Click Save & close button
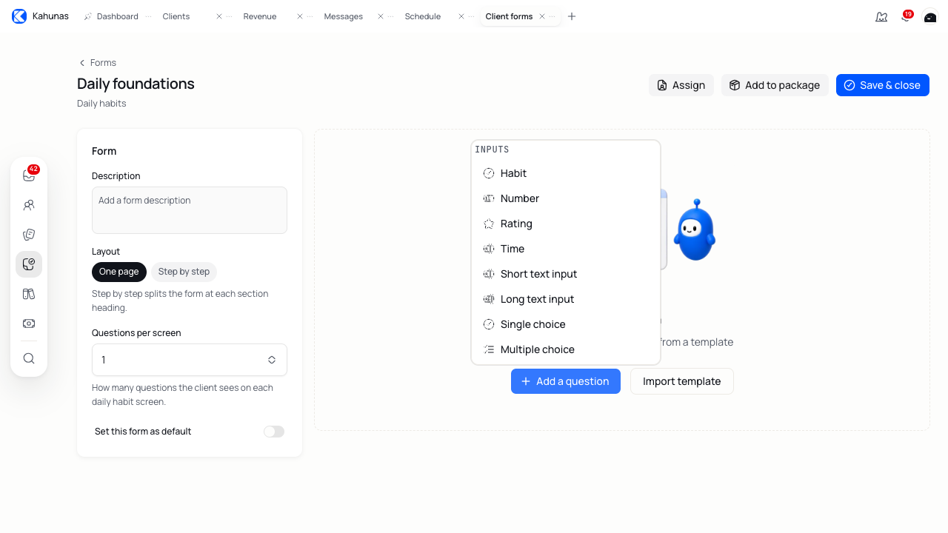Image resolution: width=948 pixels, height=533 pixels. click(883, 85)
